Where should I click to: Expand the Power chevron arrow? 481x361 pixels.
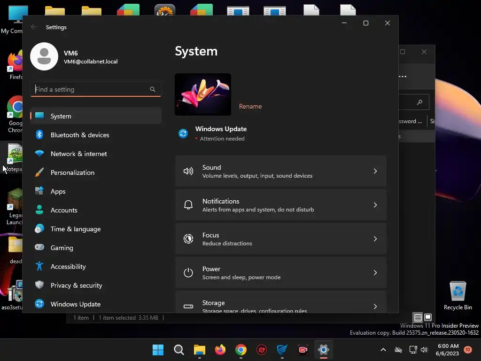point(375,273)
